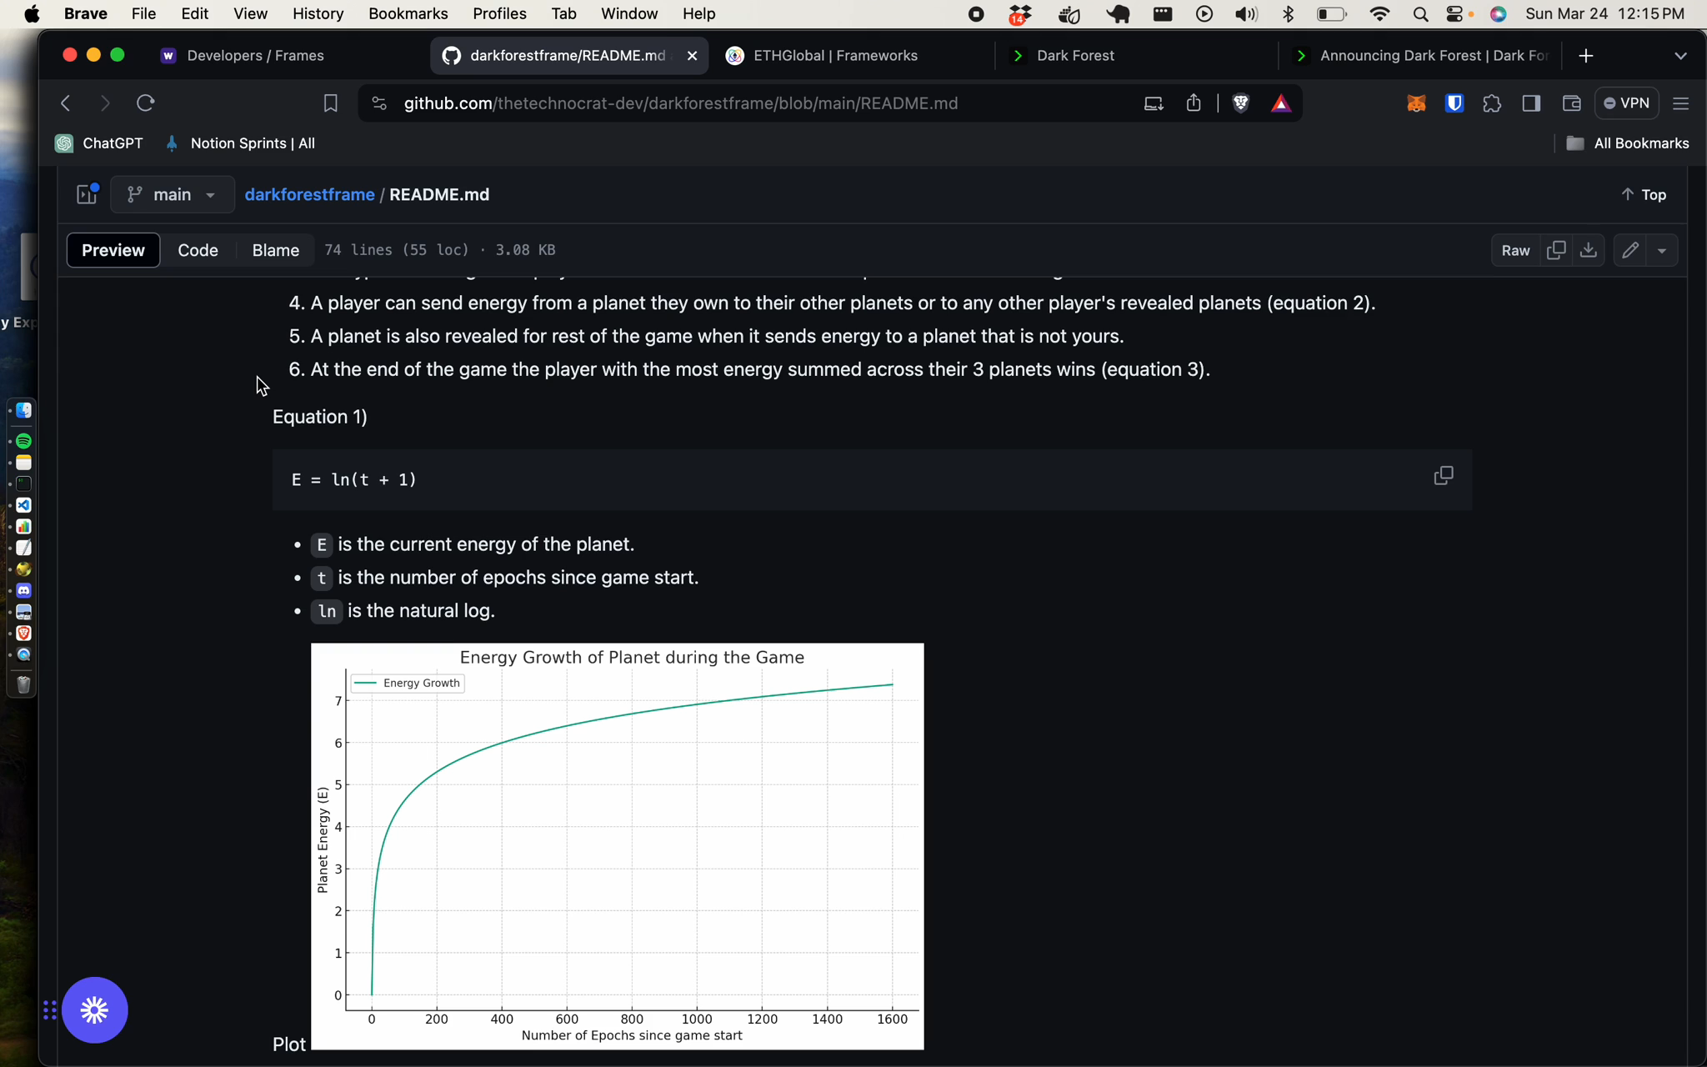Screen dimensions: 1707x1067
Task: Edit README.md pencil icon
Action: tap(1630, 250)
